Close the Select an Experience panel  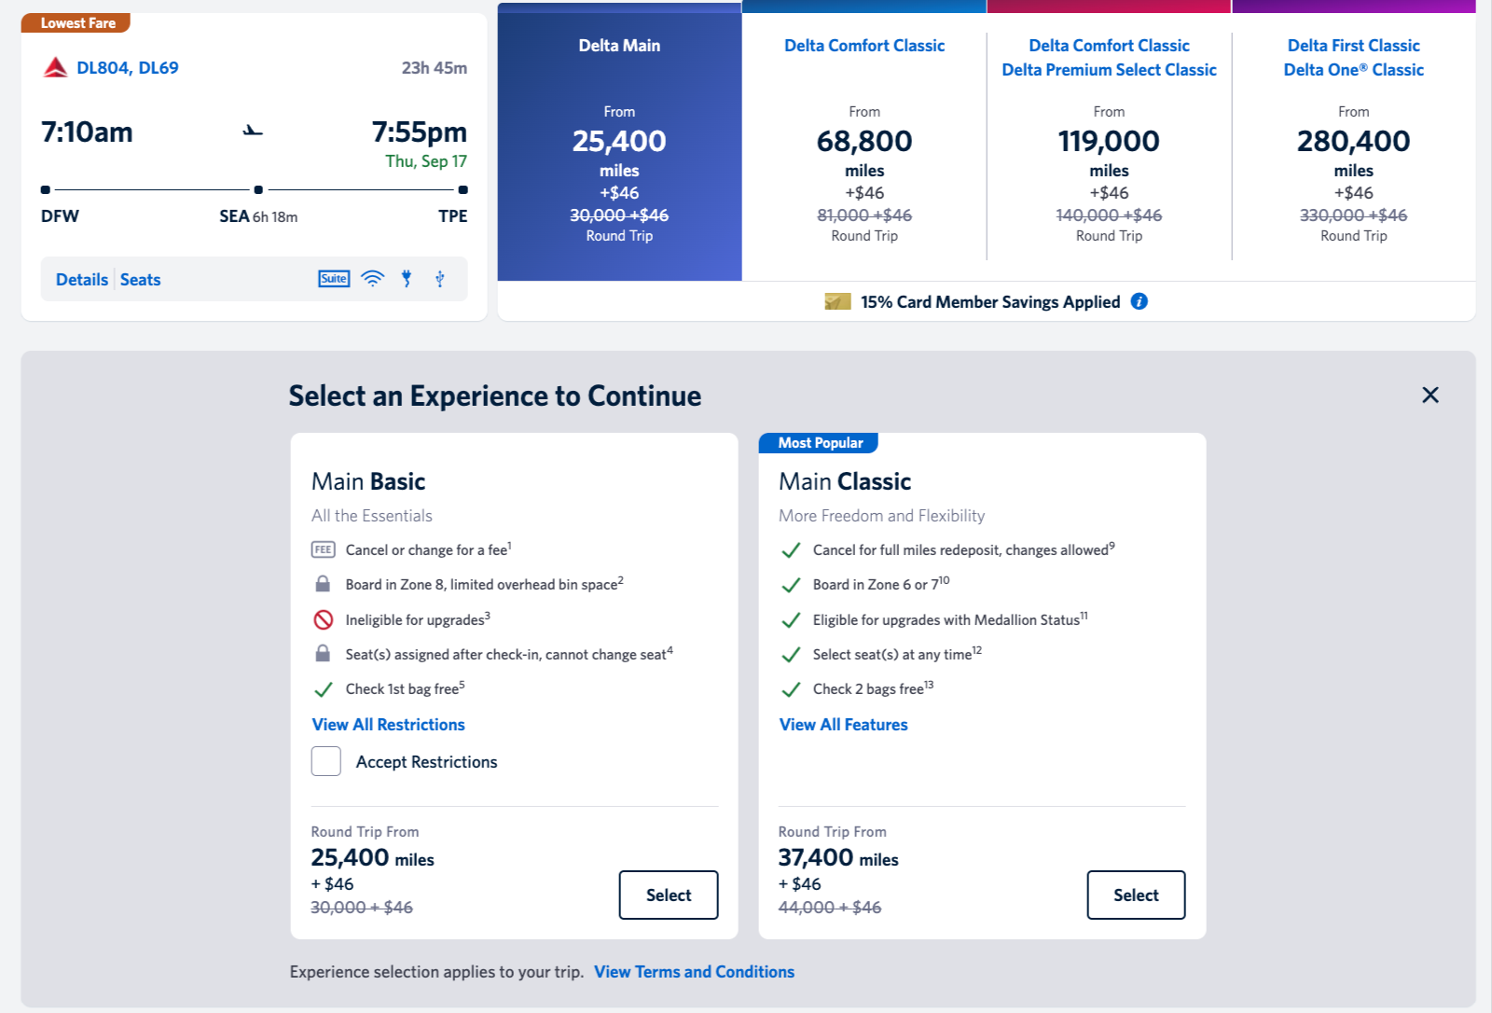(1430, 395)
